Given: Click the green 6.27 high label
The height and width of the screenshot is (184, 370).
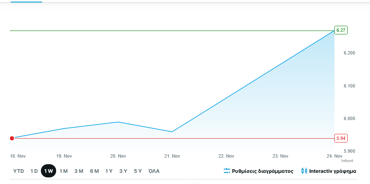Looking at the screenshot, I should [x=341, y=30].
